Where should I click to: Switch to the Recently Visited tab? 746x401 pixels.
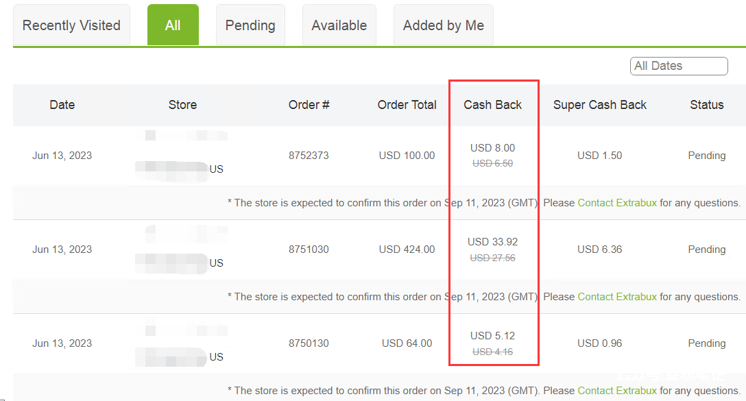pyautogui.click(x=71, y=25)
